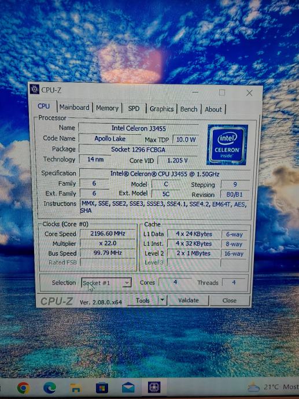Launch Microsoft Edge from the taskbar
The width and height of the screenshot is (299, 399).
[x=50, y=388]
